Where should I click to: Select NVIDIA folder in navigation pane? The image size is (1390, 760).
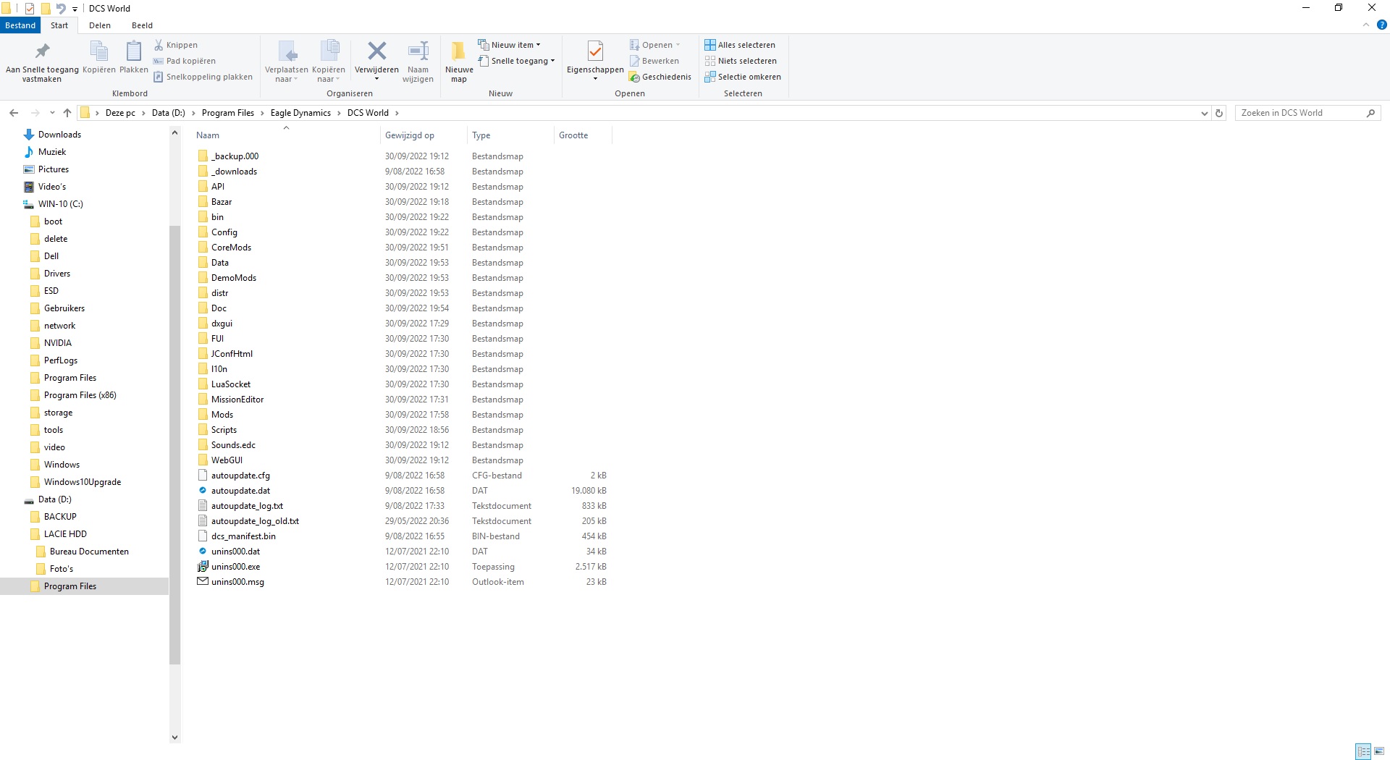point(58,343)
